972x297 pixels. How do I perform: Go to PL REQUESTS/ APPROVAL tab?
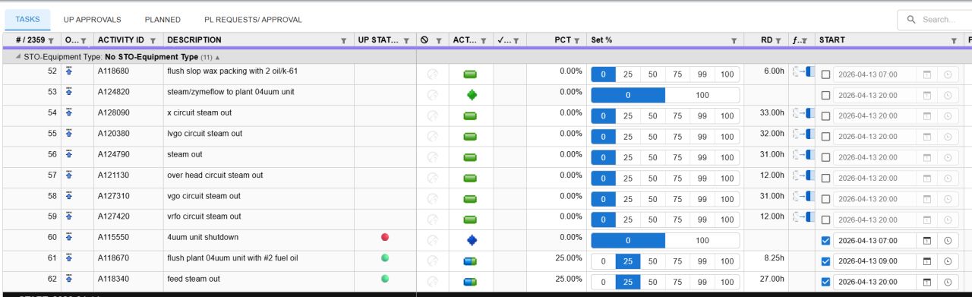point(253,20)
